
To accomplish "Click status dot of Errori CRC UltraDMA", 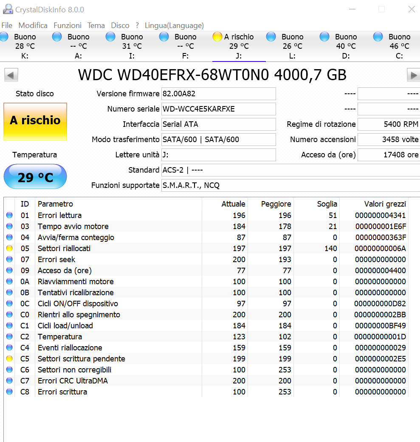I will pyautogui.click(x=9, y=380).
